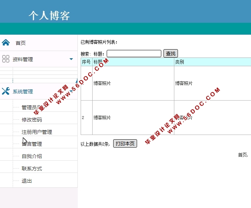Click the 首页 pagination link

tap(243, 155)
